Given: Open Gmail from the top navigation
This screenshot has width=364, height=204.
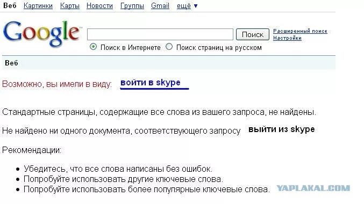Looking at the screenshot, I should [160, 5].
